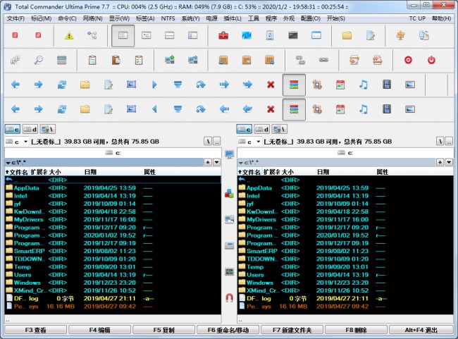
Task: Launch the command console icon
Action: pos(293,36)
